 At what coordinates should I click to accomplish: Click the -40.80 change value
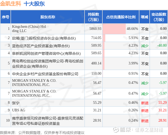pos(162,45)
